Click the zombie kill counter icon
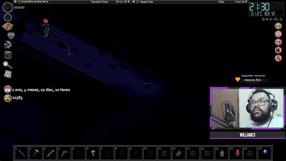The height and width of the screenshot is (161, 286). [x=8, y=98]
